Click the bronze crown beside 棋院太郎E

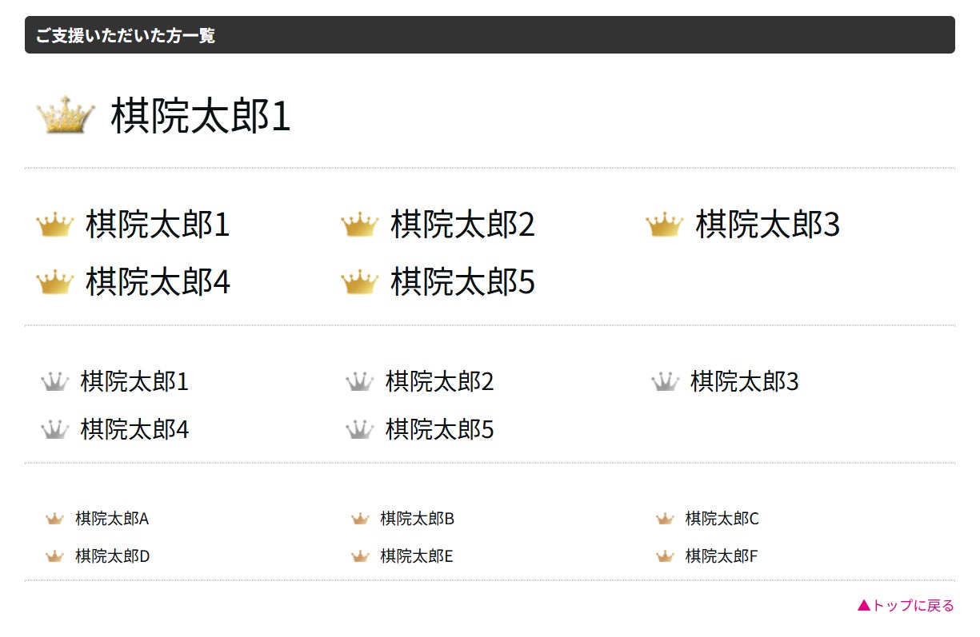point(360,556)
